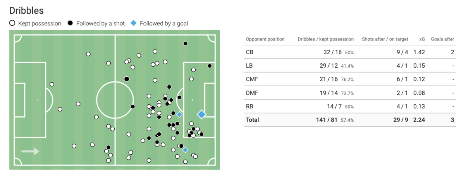Click the 'Dribbles' title heading

point(26,11)
